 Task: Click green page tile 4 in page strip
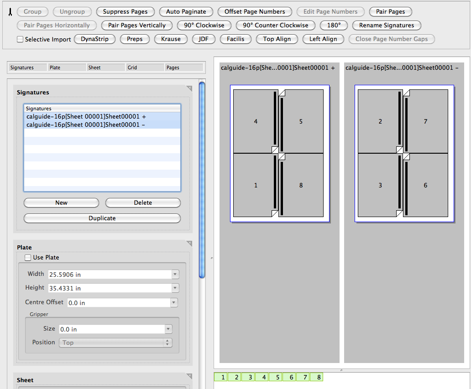[x=262, y=377]
